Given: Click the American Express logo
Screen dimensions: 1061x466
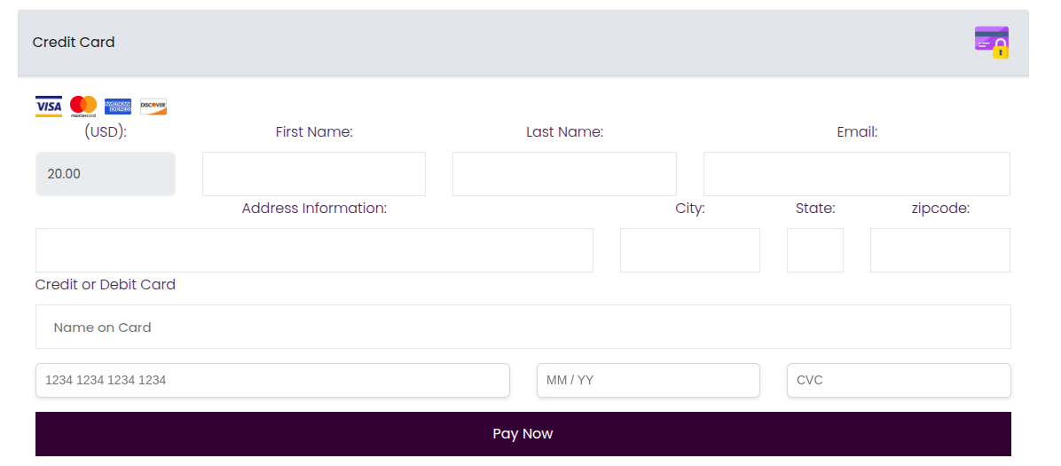Looking at the screenshot, I should [118, 107].
